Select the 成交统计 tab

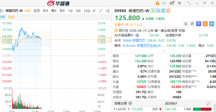[x=171, y=103]
